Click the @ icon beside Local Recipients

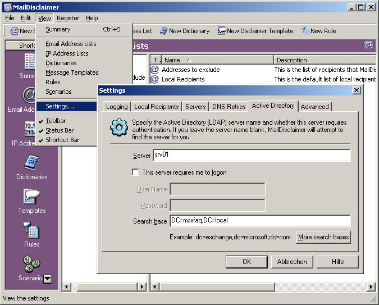click(155, 79)
